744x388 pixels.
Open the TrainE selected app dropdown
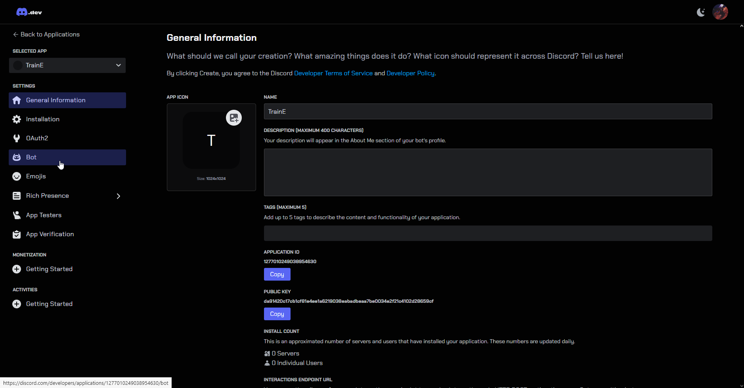pyautogui.click(x=67, y=65)
